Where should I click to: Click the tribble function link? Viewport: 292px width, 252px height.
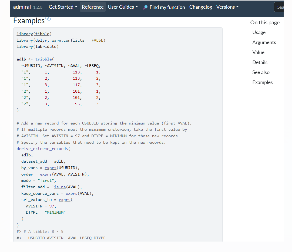pos(43,59)
